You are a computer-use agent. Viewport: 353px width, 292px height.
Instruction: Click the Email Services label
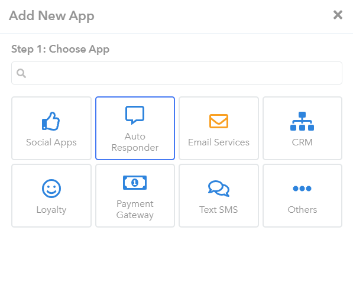click(x=219, y=142)
